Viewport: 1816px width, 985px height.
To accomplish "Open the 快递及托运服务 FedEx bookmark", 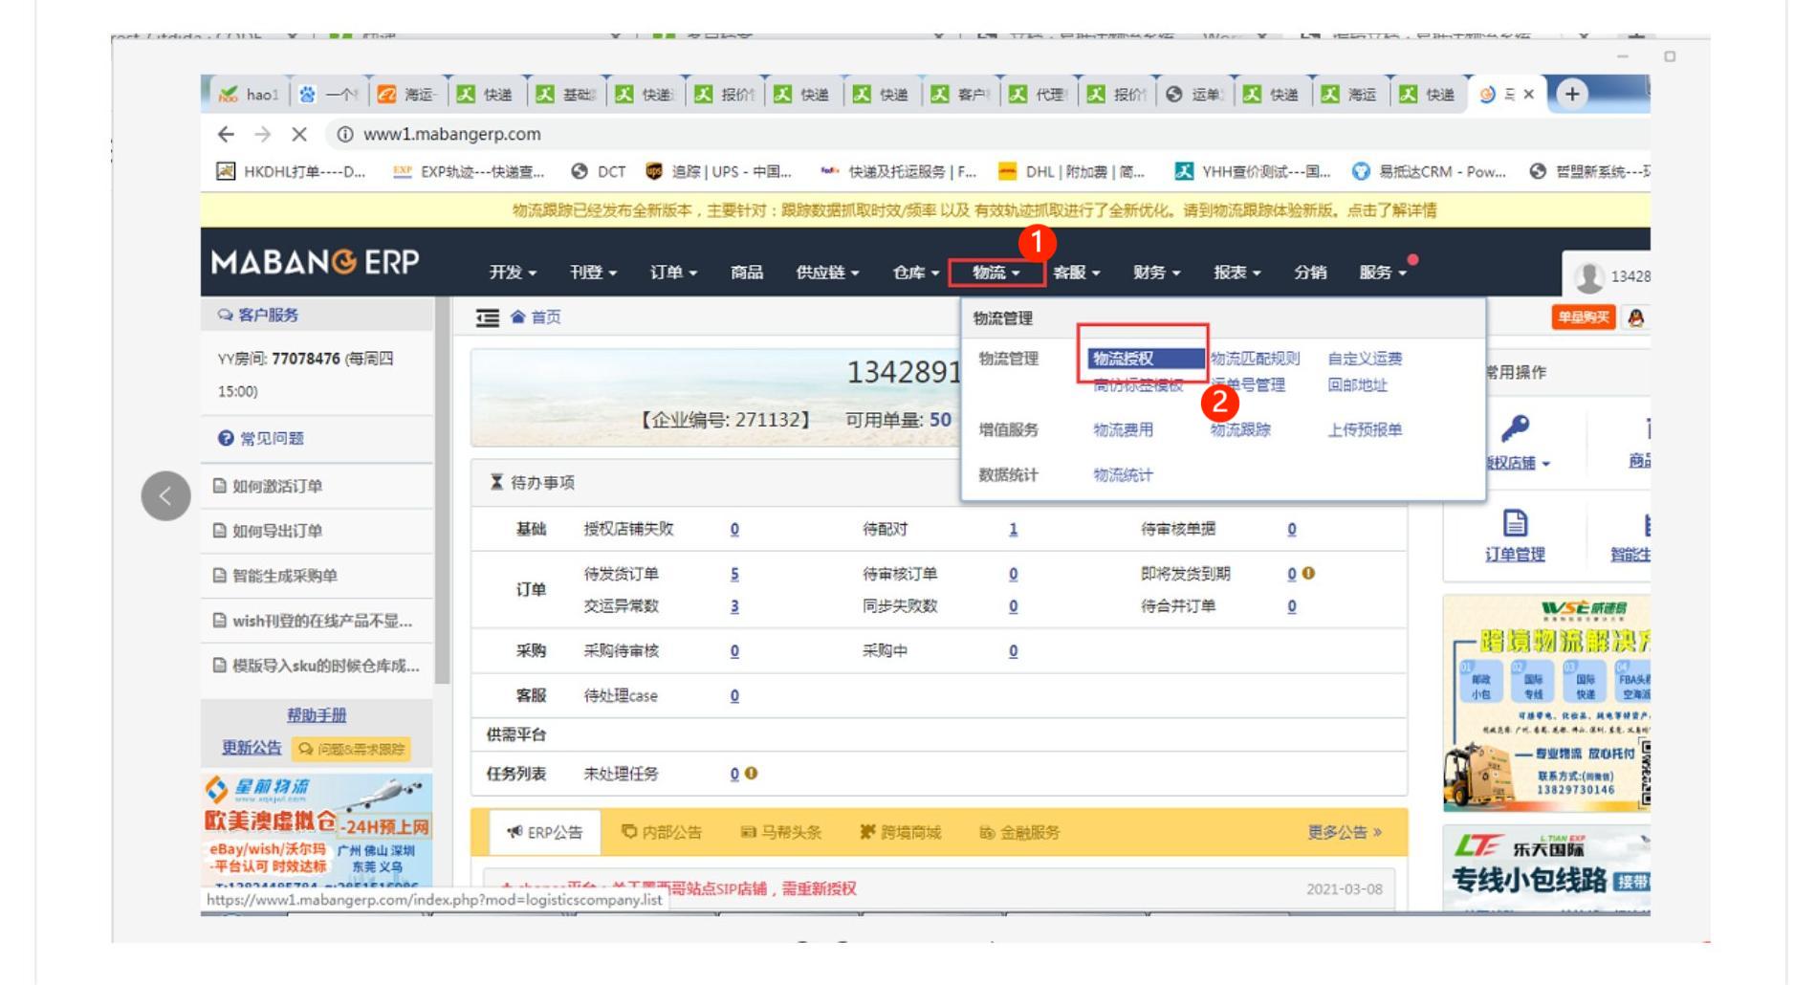I will pos(898,172).
